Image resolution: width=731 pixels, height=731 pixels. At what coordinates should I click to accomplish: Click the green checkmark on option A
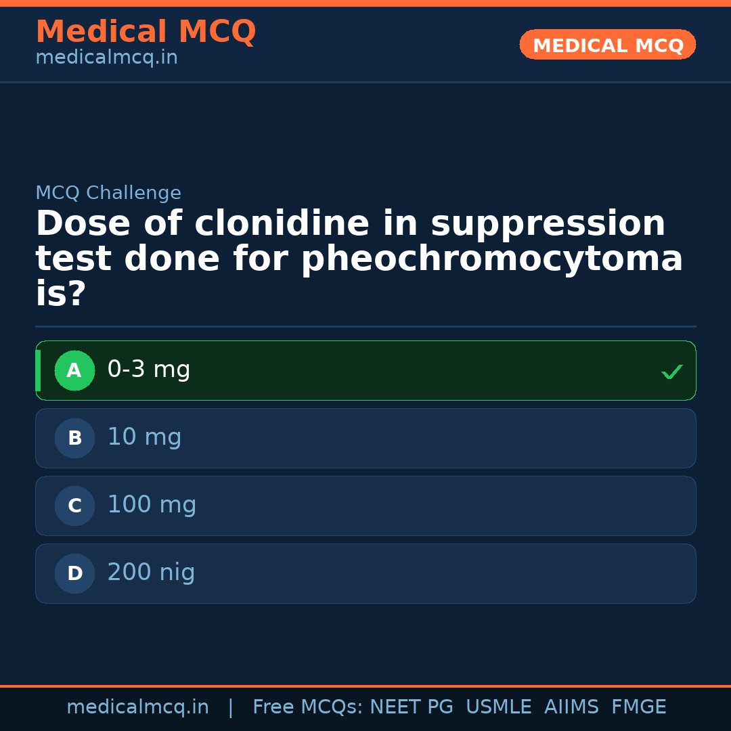(671, 372)
